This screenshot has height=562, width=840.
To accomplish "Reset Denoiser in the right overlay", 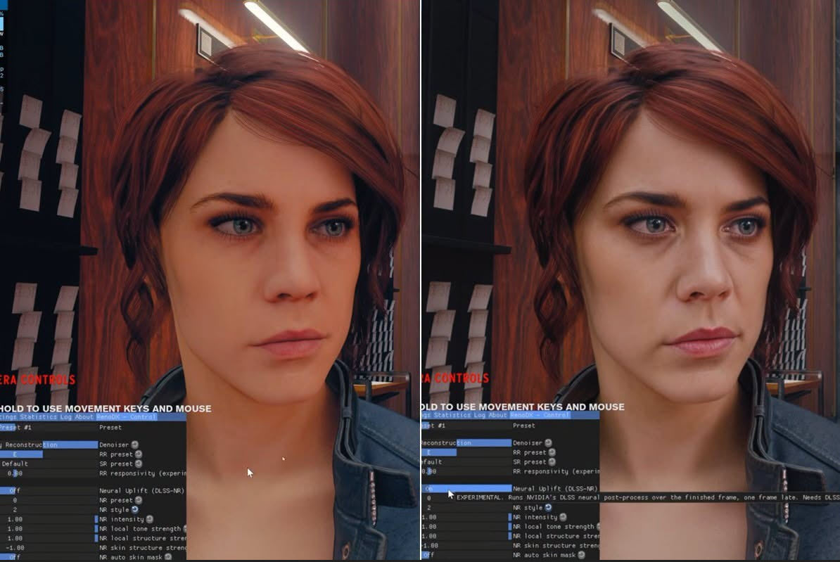I will tap(548, 443).
